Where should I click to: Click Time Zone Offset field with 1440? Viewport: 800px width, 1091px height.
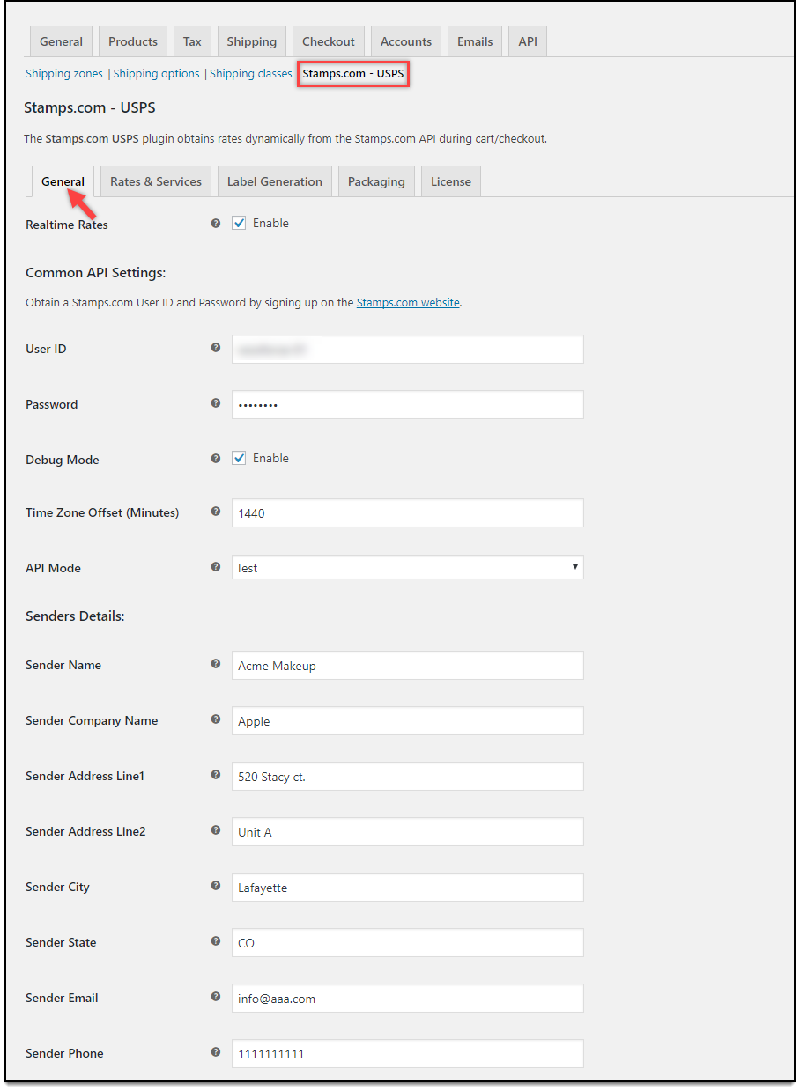pyautogui.click(x=408, y=512)
